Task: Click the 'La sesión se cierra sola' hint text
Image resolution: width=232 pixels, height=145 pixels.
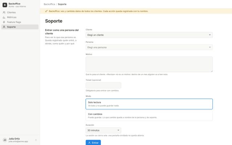Action: click(x=115, y=135)
